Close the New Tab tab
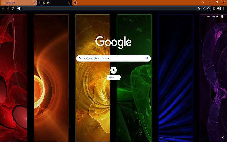 tap(70, 3)
